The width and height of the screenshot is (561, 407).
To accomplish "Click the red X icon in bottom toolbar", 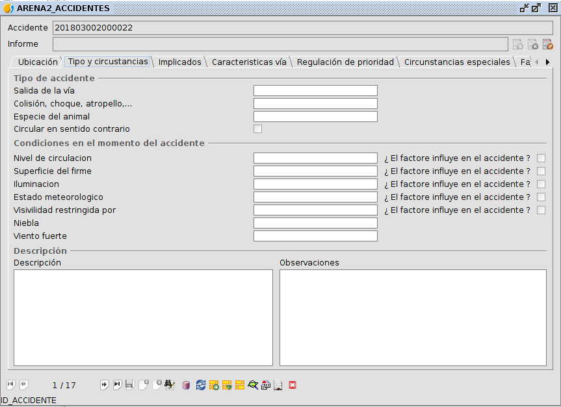I will coord(293,385).
